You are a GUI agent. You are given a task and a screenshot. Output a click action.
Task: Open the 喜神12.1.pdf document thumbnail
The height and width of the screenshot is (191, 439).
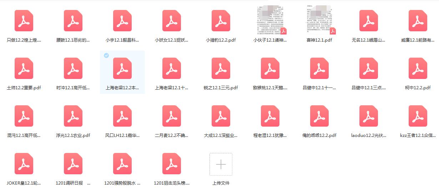click(319, 20)
